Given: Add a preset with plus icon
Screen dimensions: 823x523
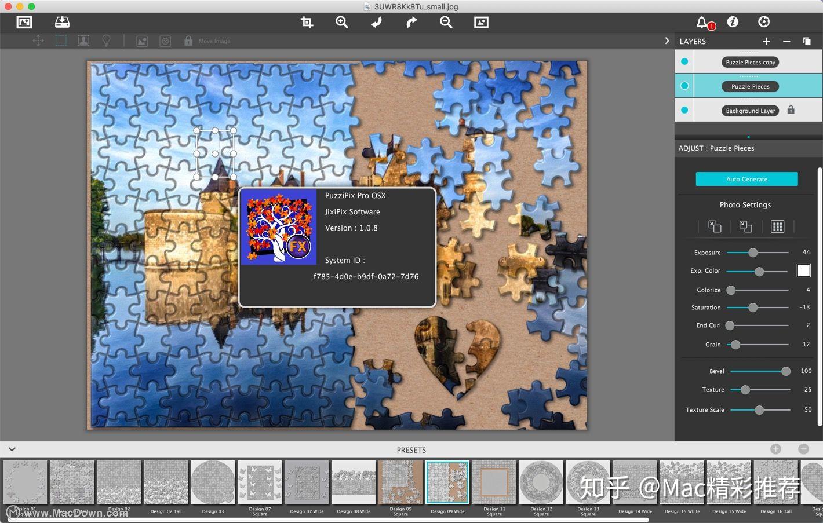Looking at the screenshot, I should point(775,449).
